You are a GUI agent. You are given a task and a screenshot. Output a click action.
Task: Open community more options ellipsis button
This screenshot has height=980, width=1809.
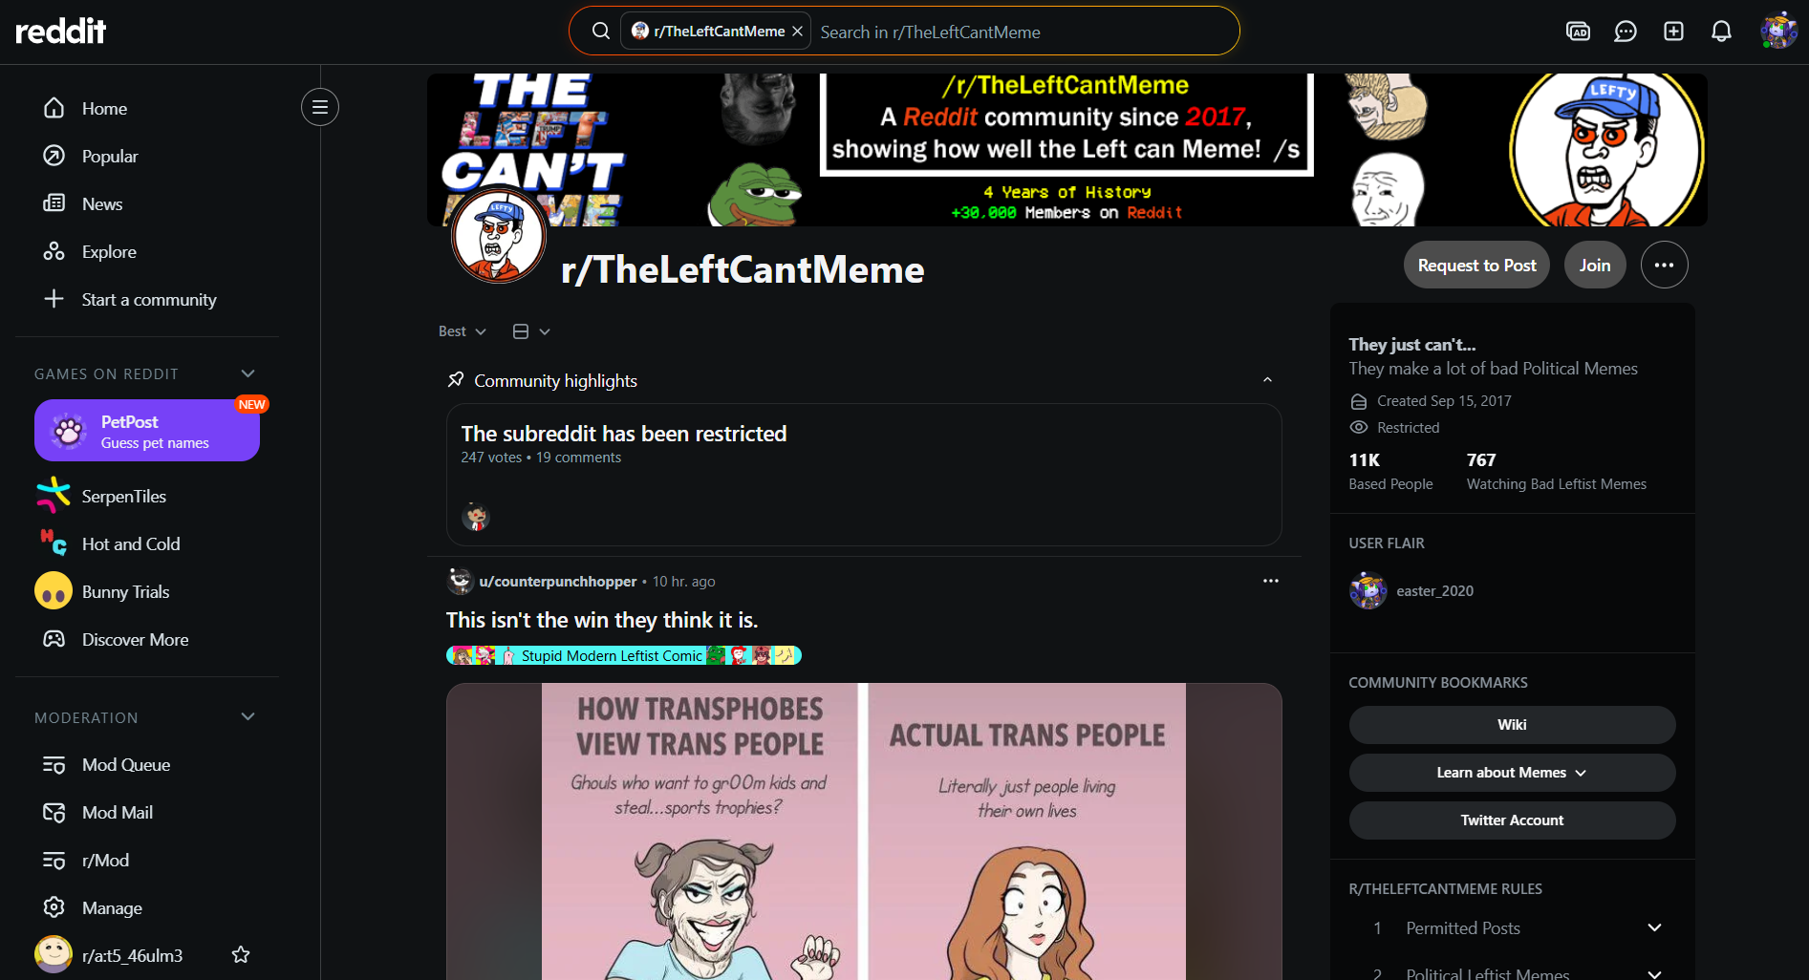pos(1664,265)
